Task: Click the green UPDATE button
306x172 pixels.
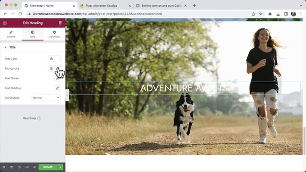Action: (x=48, y=167)
